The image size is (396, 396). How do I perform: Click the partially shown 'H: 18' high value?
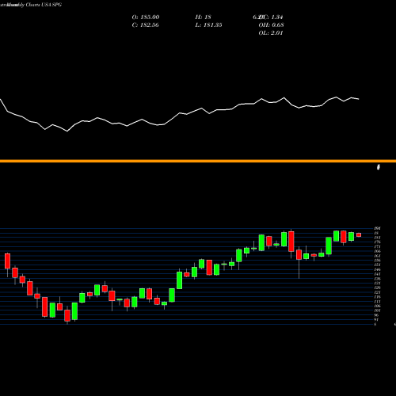(x=203, y=17)
